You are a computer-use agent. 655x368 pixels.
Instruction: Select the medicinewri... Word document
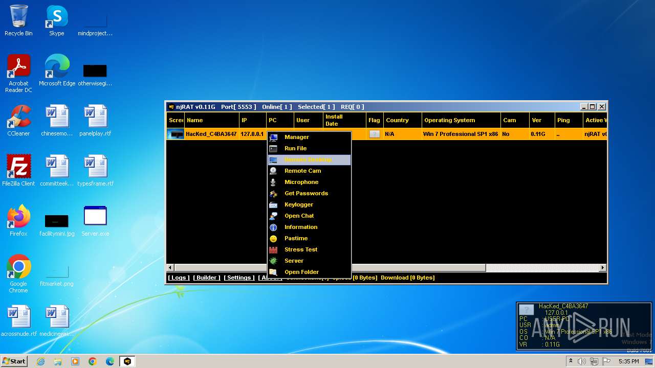(57, 321)
